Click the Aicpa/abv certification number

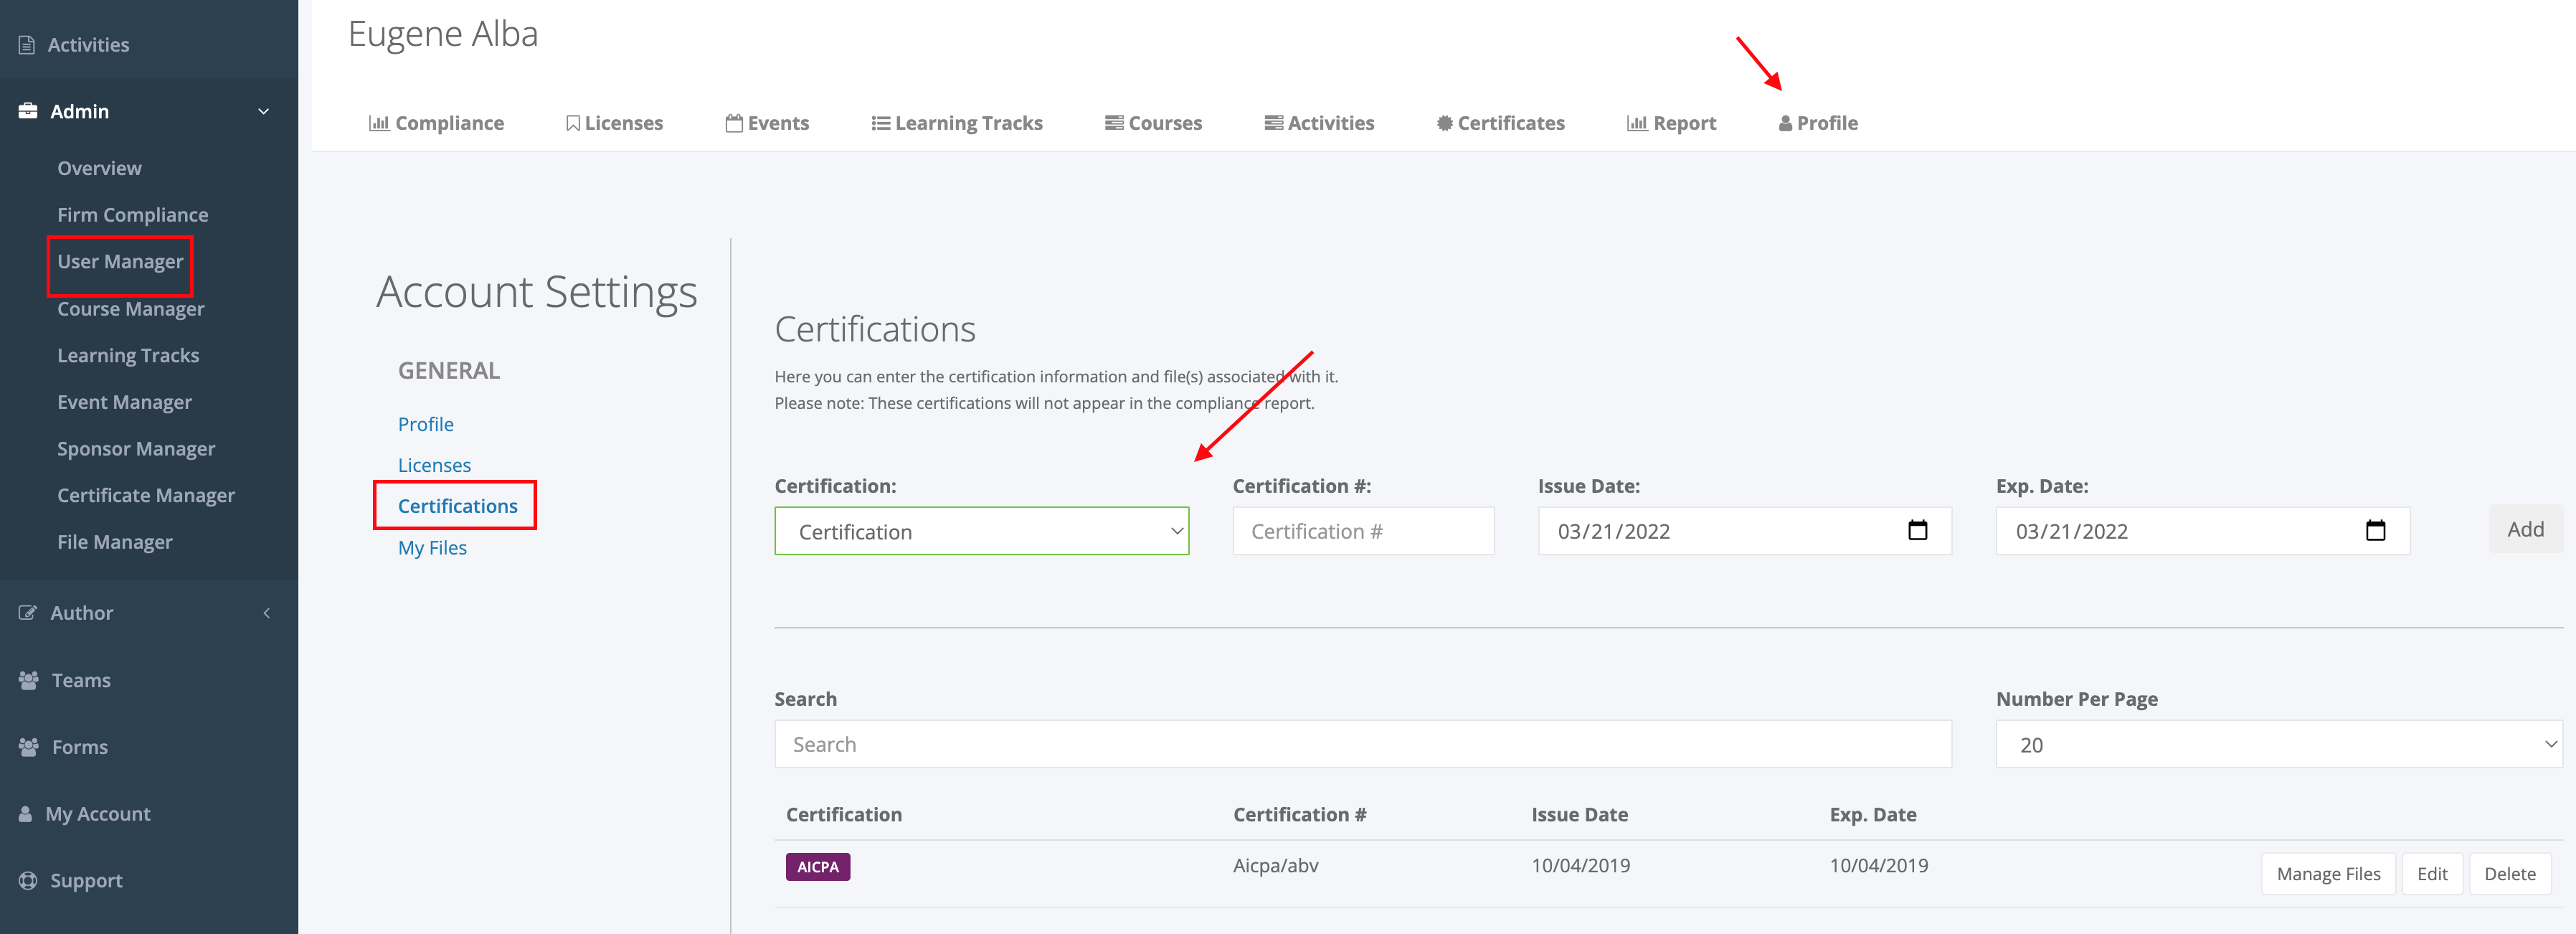(1276, 866)
